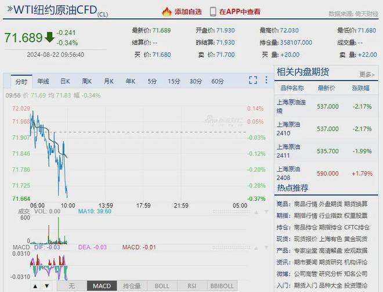This screenshot has height=292, width=383.
Task: Select the 持仓量 indicator button
Action: [132, 286]
